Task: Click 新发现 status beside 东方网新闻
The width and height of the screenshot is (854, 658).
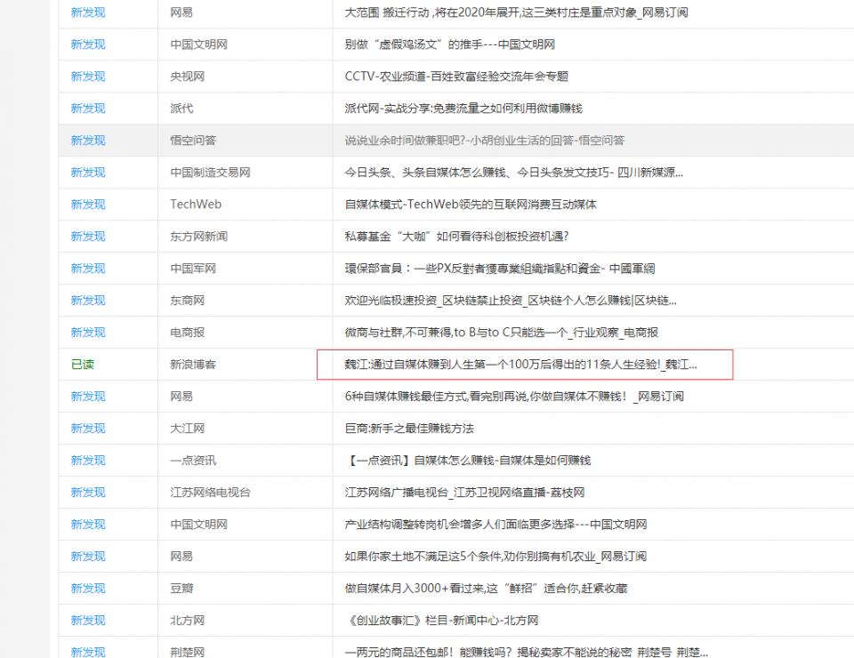Action: (x=88, y=237)
